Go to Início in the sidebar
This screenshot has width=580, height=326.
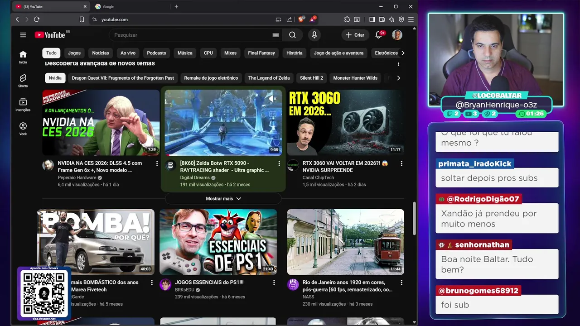(23, 57)
